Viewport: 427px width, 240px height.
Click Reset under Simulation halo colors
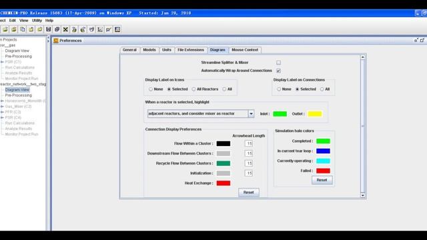coord(322,180)
